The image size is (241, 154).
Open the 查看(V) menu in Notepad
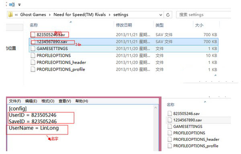pos(65,101)
